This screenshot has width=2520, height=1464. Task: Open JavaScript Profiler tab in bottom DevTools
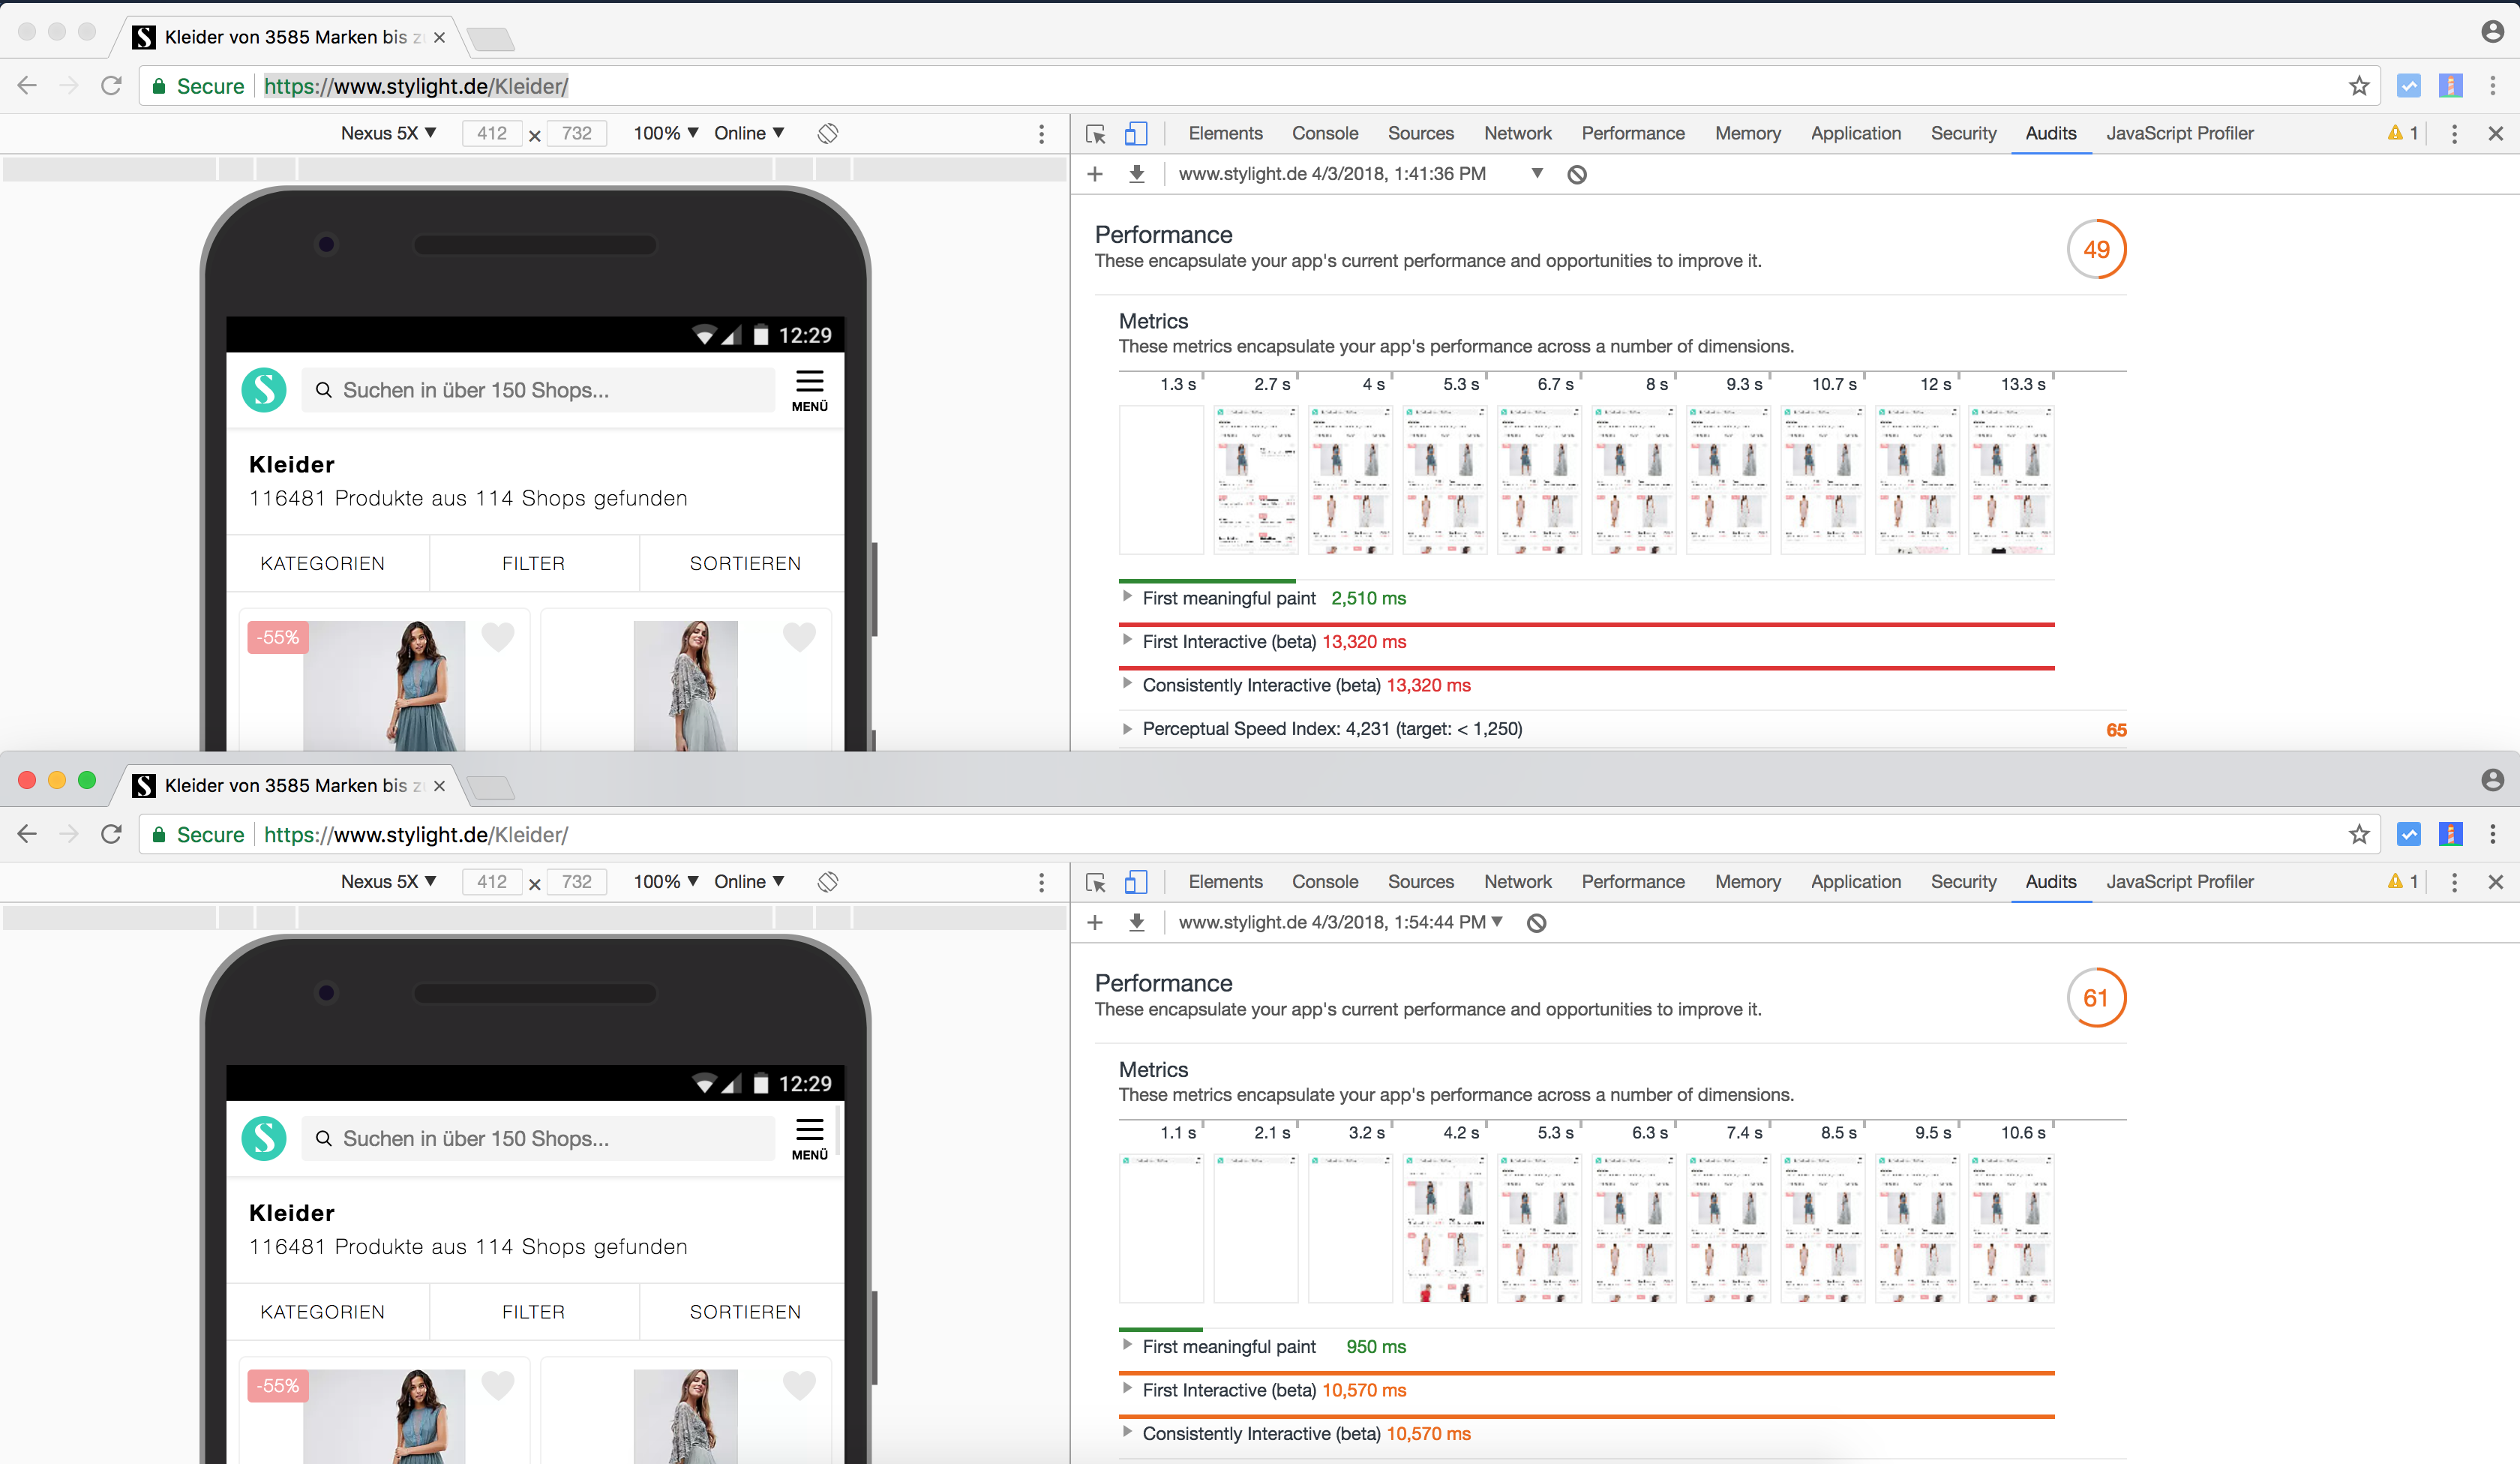click(x=2180, y=882)
